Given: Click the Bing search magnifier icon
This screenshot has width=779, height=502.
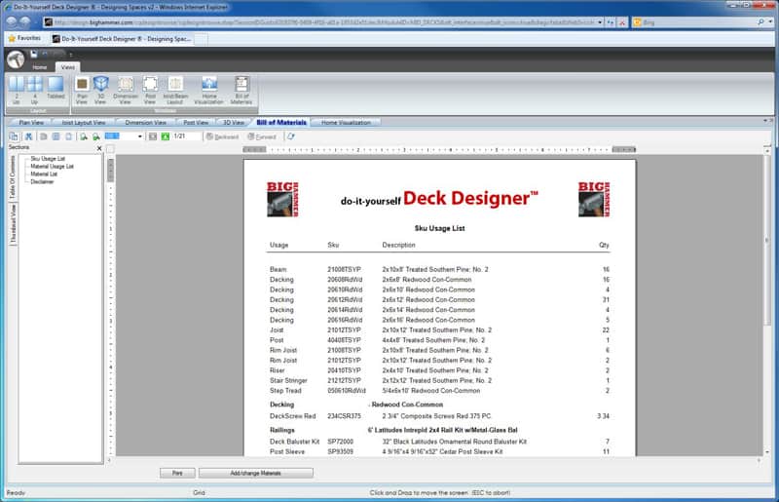Looking at the screenshot, I should 761,22.
